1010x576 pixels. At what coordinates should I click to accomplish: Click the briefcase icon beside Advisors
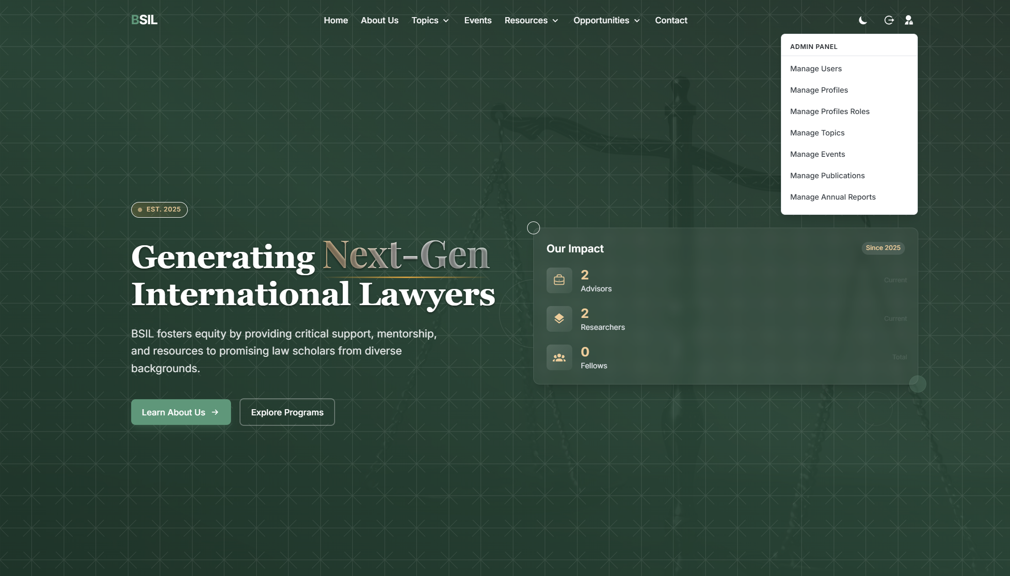coord(559,280)
